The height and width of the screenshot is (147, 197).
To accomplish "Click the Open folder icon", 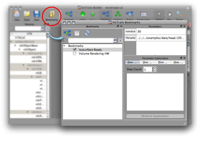I will [26, 15].
